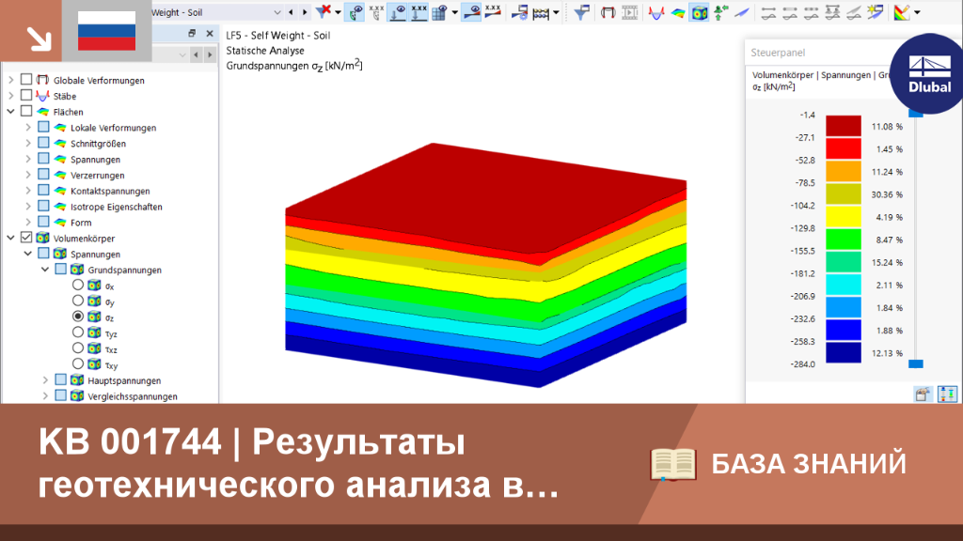Click the surface results rainbow toolbar icon
Screen dimensions: 963x541
[x=678, y=12]
